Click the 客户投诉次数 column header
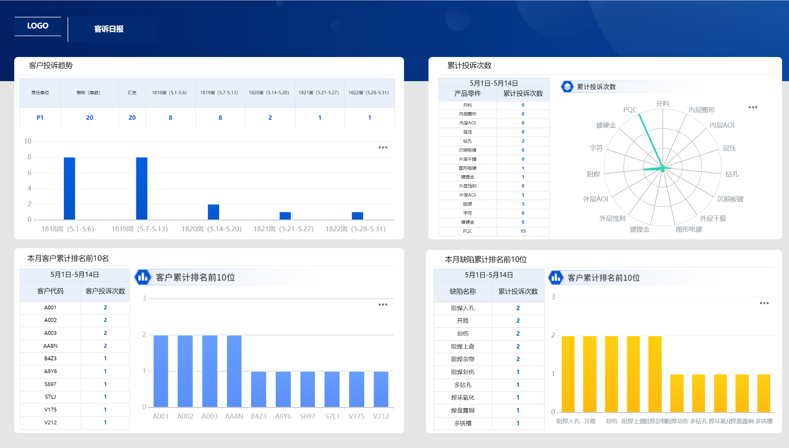The width and height of the screenshot is (789, 448). (105, 291)
